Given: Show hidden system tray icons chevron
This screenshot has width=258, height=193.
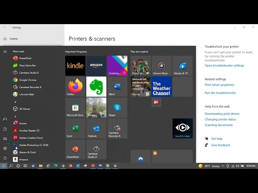Looking at the screenshot, I should click(x=223, y=166).
